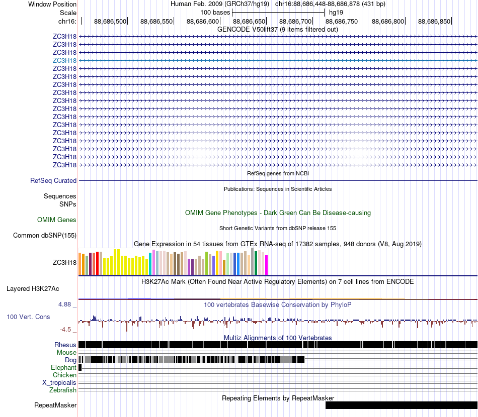Click the light-blue highlighted ZC3H18 transcript label
The image size is (478, 417).
point(64,61)
